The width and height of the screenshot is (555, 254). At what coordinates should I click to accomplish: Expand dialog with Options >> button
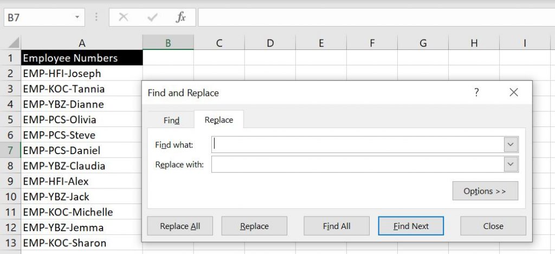click(485, 191)
